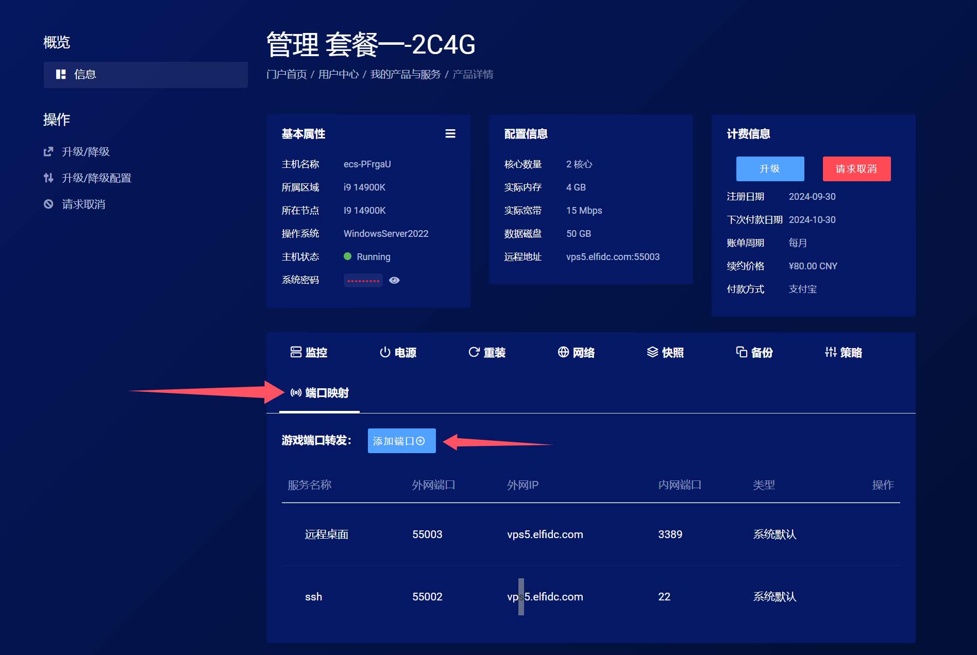
Task: Toggle the eye icon to reveal system password
Action: pos(394,280)
